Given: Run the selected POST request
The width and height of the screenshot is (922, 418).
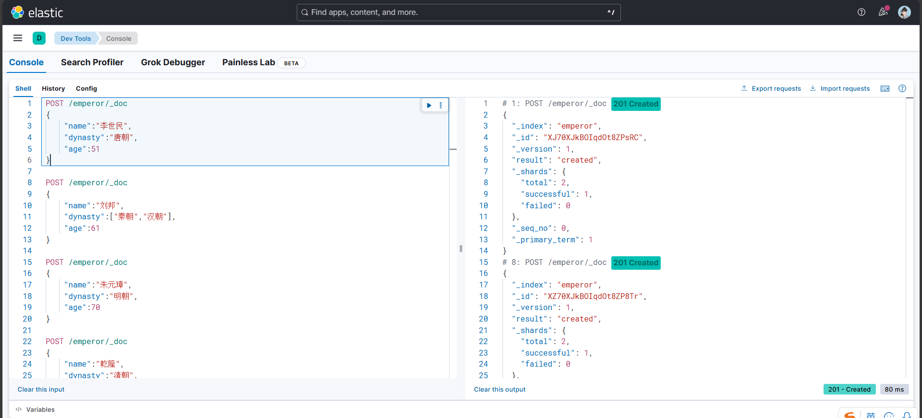Looking at the screenshot, I should point(429,105).
